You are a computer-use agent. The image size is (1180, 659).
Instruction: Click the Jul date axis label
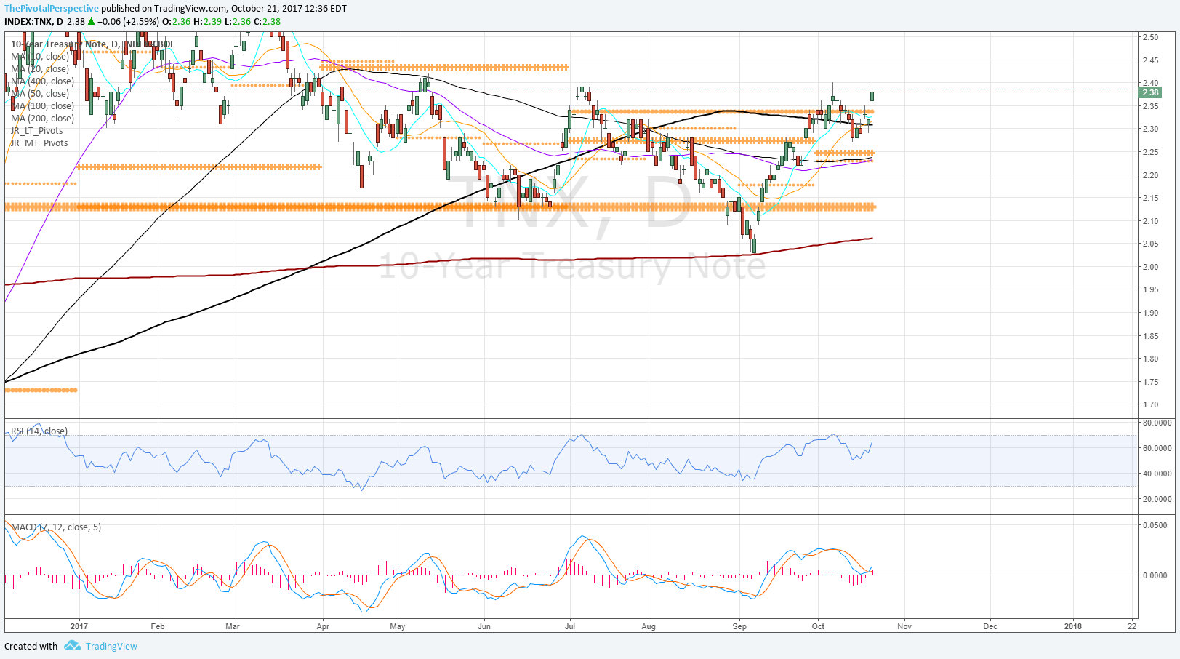(x=570, y=626)
